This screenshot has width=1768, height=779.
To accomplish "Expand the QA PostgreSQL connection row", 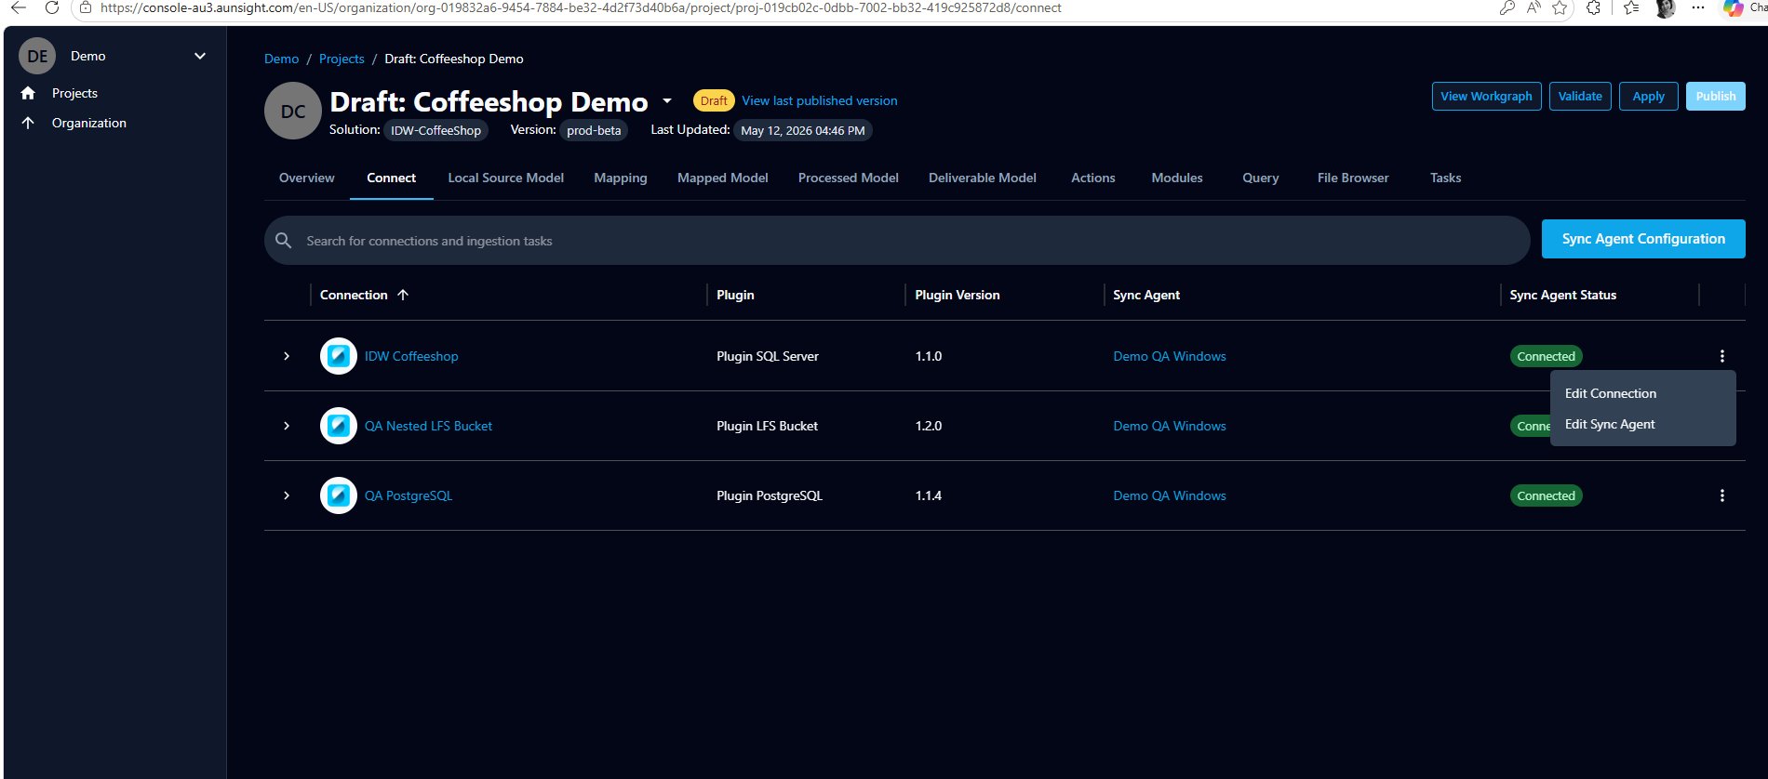I will point(287,495).
